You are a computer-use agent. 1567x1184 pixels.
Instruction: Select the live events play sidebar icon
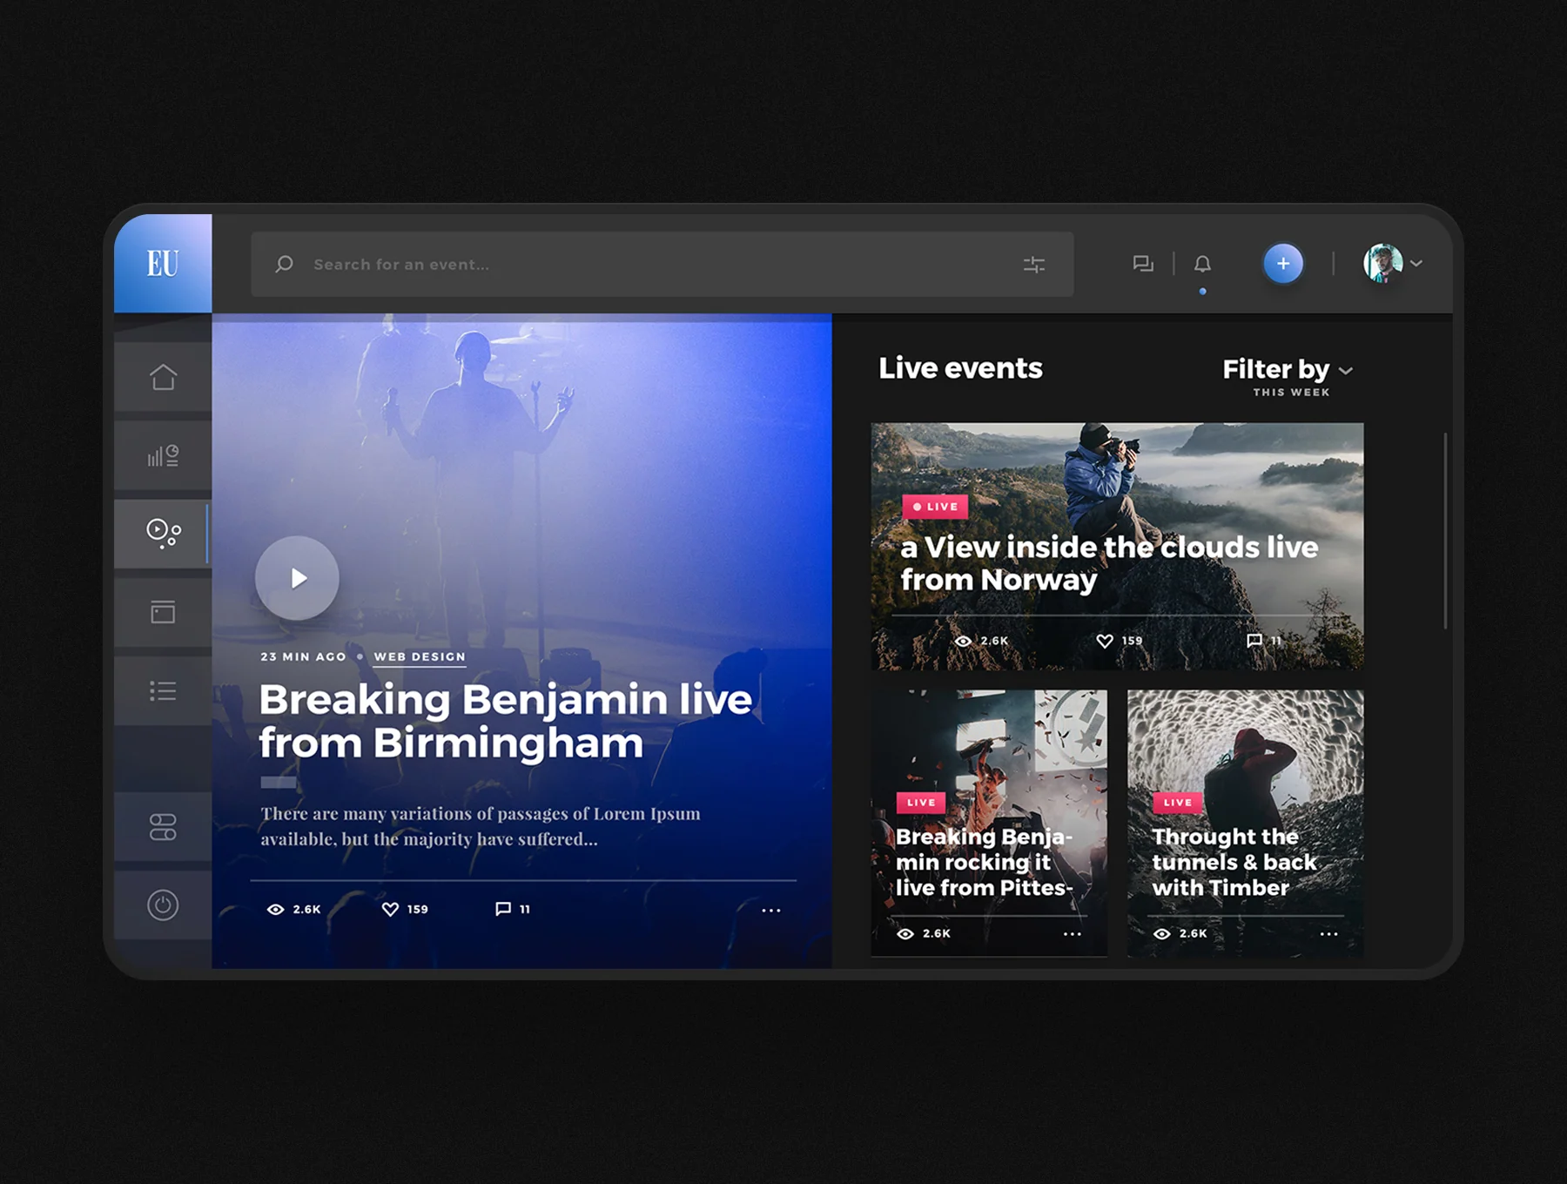163,533
